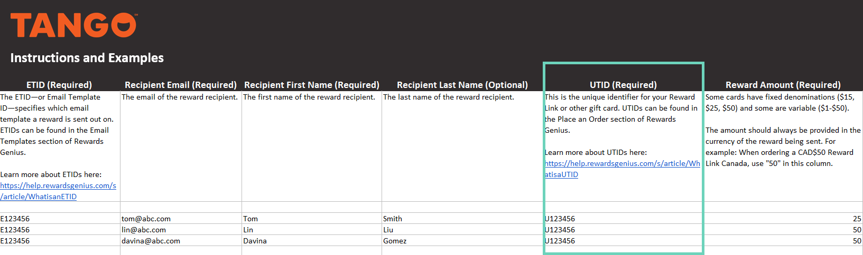This screenshot has width=863, height=255.
Task: Click the Tango logo
Action: 73,25
